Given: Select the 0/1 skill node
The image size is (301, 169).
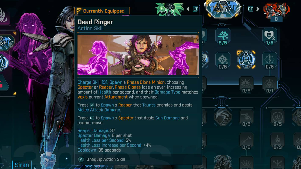Looking at the screenshot, I should click(270, 85).
